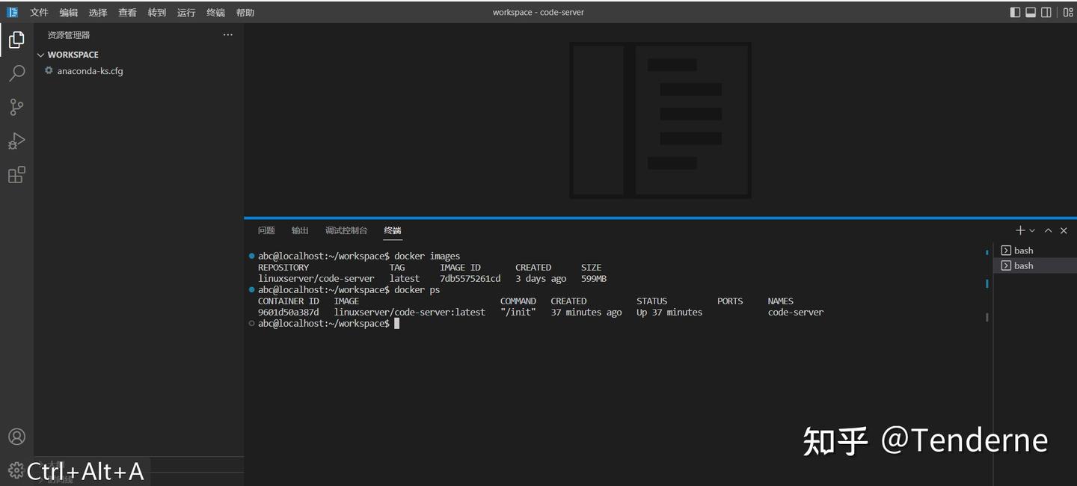
Task: Open the Search view in the activity bar
Action: pos(16,73)
